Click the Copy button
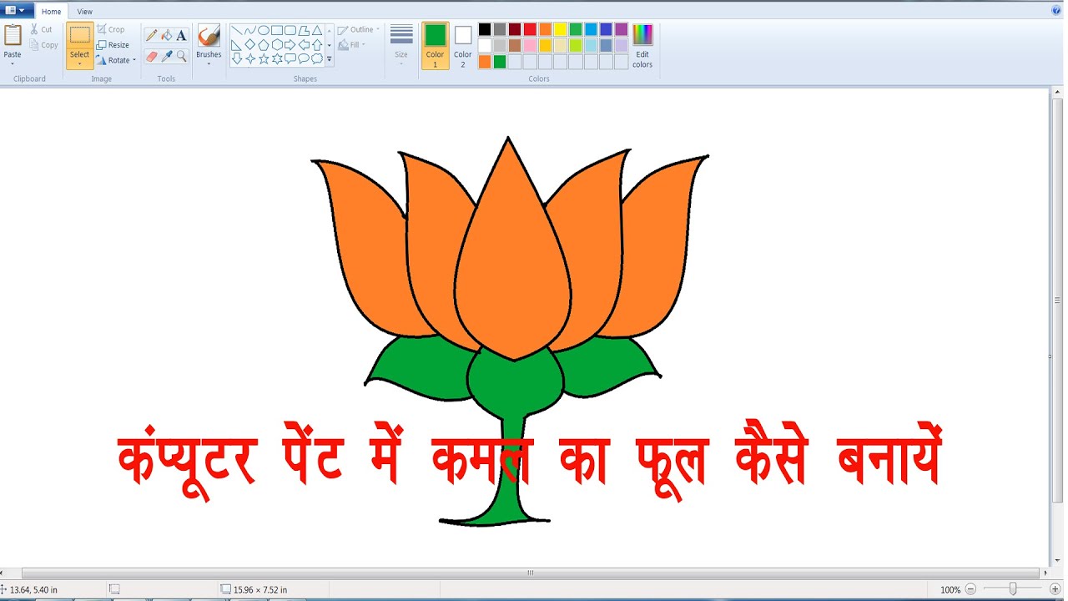 coord(43,45)
